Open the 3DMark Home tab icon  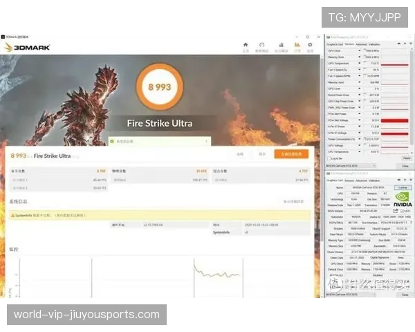click(246, 45)
